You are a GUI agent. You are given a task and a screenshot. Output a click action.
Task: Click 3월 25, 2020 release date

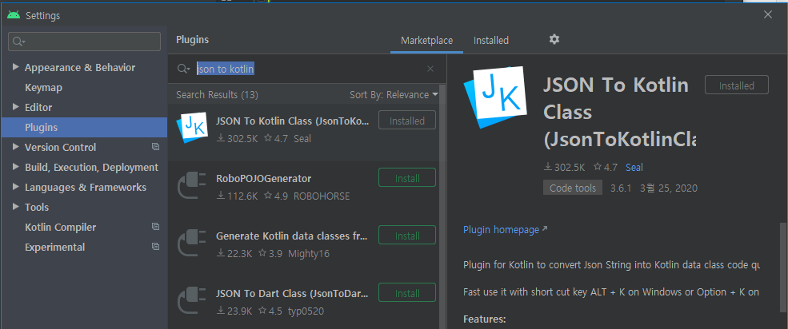[x=669, y=188]
